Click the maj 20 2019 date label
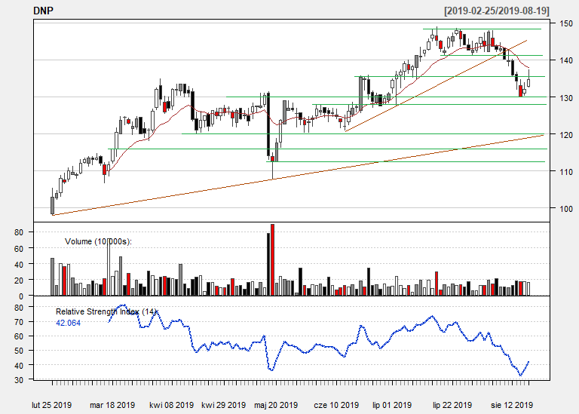The height and width of the screenshot is (414, 579). pyautogui.click(x=276, y=405)
